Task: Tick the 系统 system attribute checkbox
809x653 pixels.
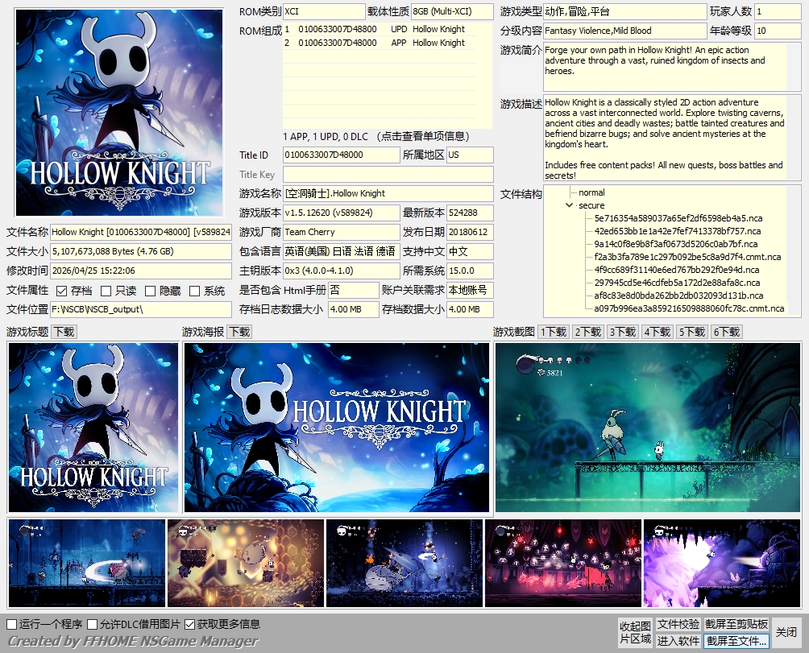Action: [x=194, y=291]
